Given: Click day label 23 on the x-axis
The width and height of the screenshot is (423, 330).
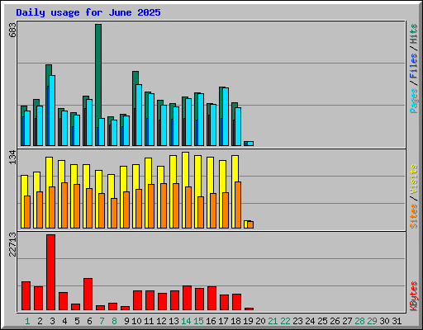Looking at the screenshot, I should [x=297, y=321].
